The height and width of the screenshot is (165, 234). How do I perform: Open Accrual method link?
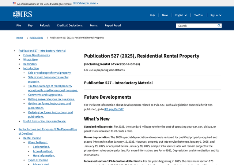(x=43, y=151)
